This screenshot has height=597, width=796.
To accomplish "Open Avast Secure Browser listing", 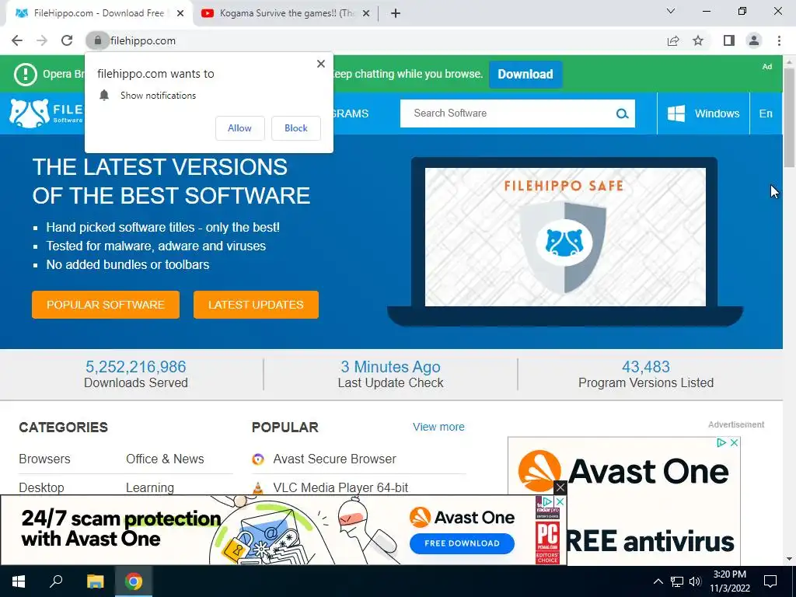I will (334, 459).
